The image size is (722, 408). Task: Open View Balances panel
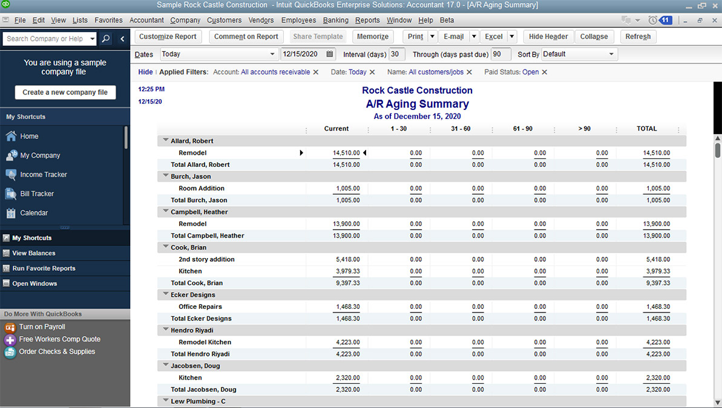click(x=65, y=253)
